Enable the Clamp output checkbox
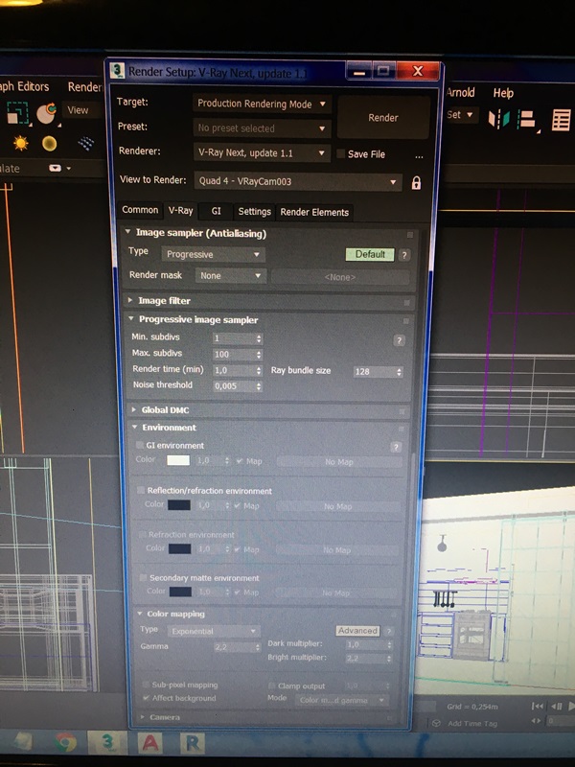575x767 pixels. point(272,686)
